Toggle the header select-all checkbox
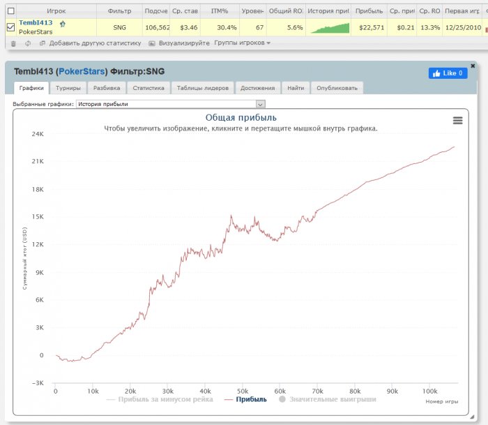The image size is (488, 425). pyautogui.click(x=11, y=11)
